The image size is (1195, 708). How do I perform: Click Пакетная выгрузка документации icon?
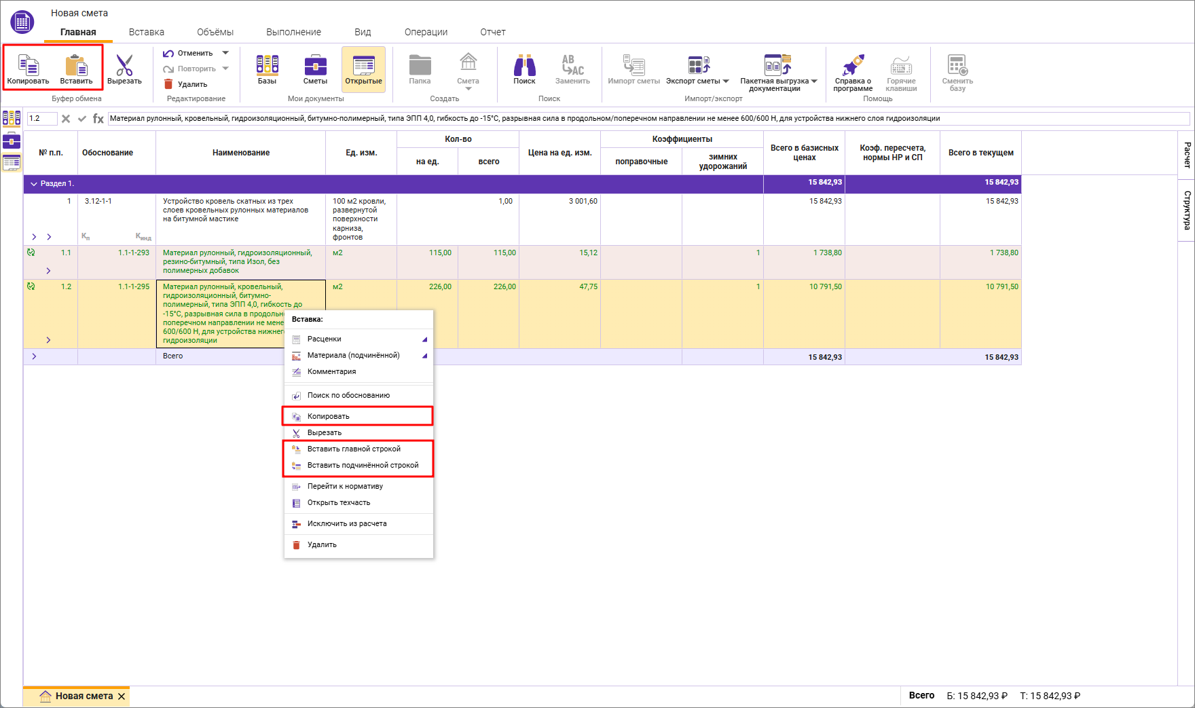pyautogui.click(x=777, y=67)
